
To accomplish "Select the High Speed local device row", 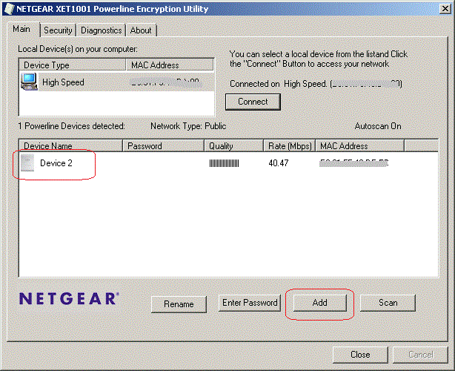I will [x=117, y=82].
